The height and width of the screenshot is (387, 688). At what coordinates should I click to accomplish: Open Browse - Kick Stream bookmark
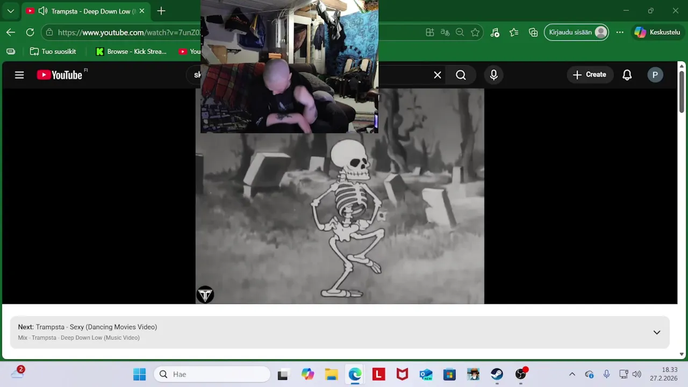(131, 52)
